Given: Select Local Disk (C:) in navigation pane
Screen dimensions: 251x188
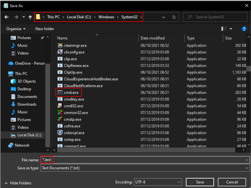Looking at the screenshot, I should [29, 135].
